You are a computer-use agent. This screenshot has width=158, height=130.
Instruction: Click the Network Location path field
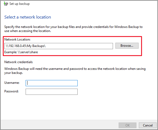[59, 46]
